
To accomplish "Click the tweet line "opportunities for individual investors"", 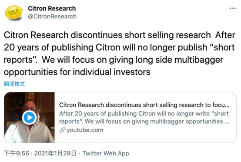I will [x=77, y=72].
